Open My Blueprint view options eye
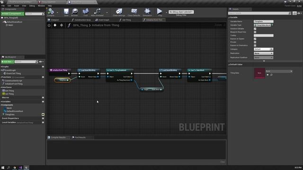The width and height of the screenshot is (303, 170). [x=41, y=62]
